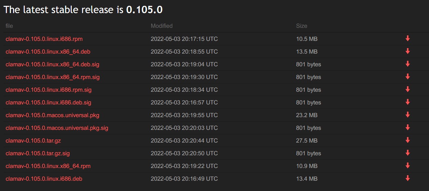Open clamav-0.105.0.tar.gz.sig link
429x191 pixels.
(x=38, y=153)
